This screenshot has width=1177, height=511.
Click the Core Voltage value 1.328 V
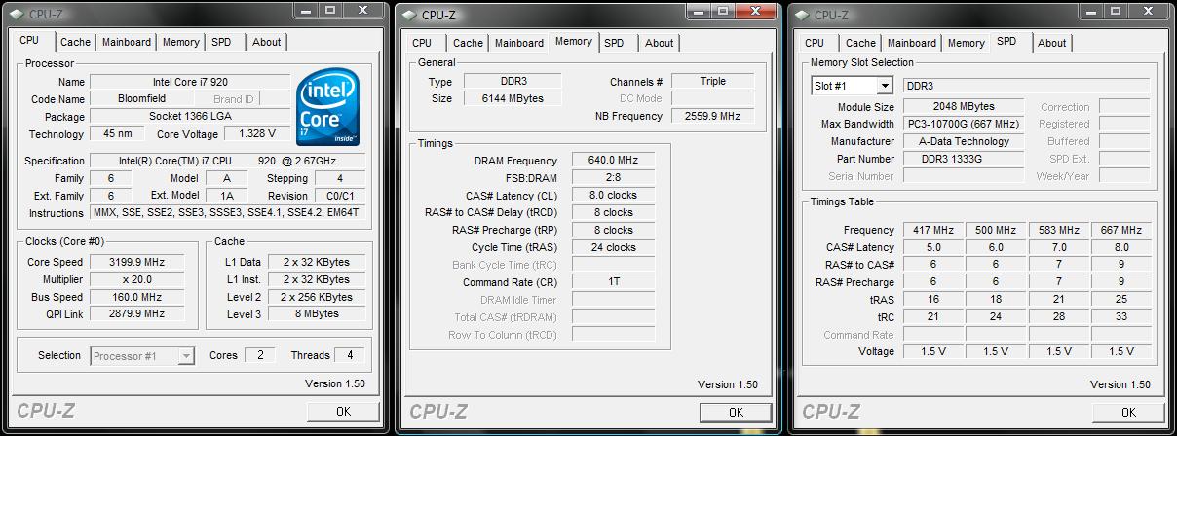pos(257,134)
